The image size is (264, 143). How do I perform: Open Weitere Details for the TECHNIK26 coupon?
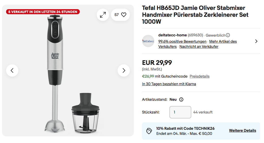click(x=242, y=131)
